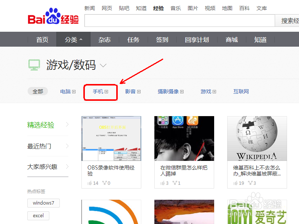Click the share icon on the 在微信群里 card
299x224 pixels.
coord(175,183)
